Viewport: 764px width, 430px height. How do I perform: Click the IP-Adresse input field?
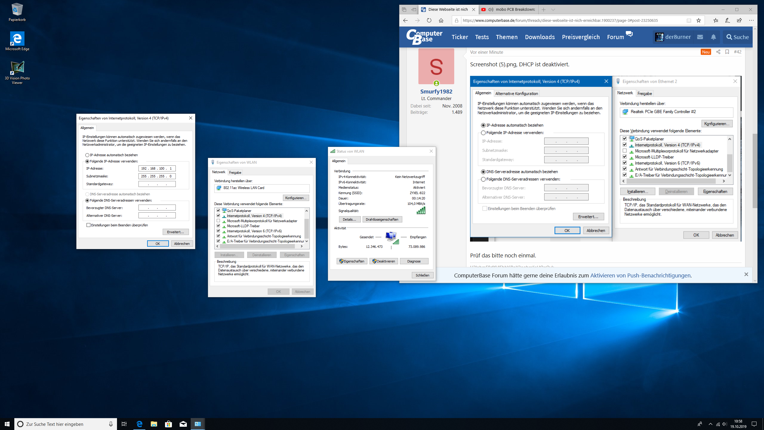tap(157, 168)
